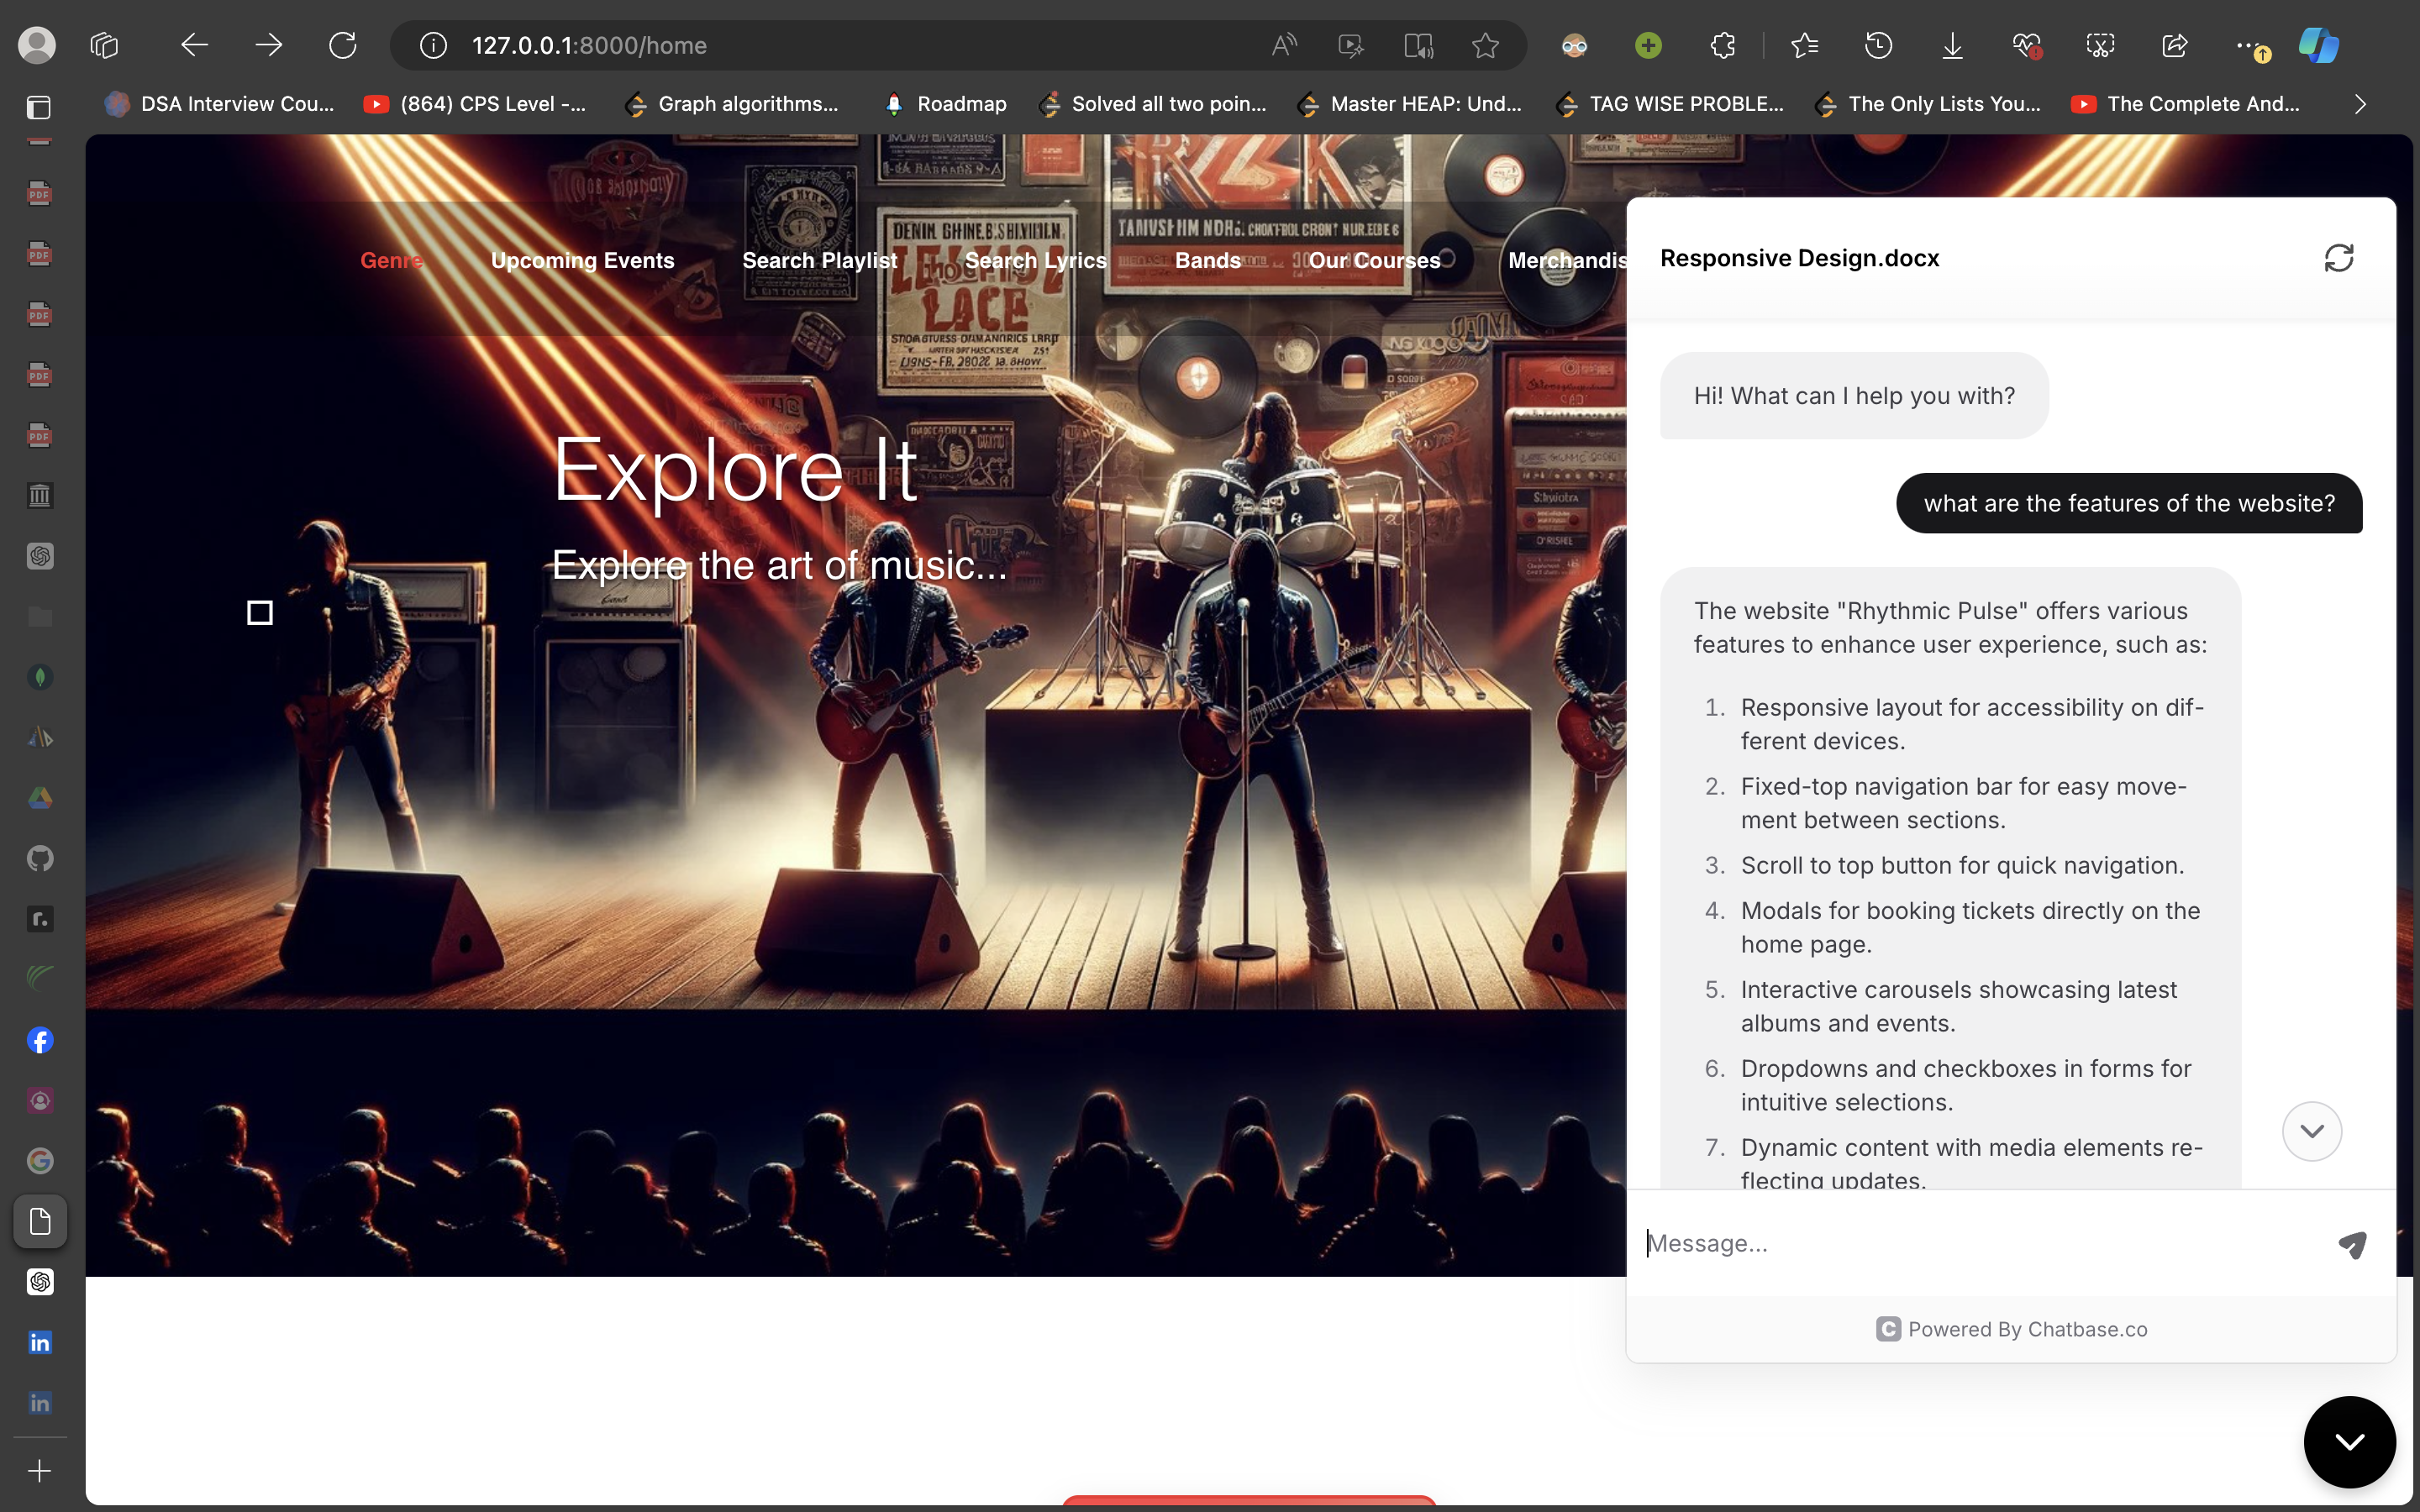This screenshot has width=2420, height=1512.
Task: Open browser settings and more menu
Action: click(x=2246, y=45)
